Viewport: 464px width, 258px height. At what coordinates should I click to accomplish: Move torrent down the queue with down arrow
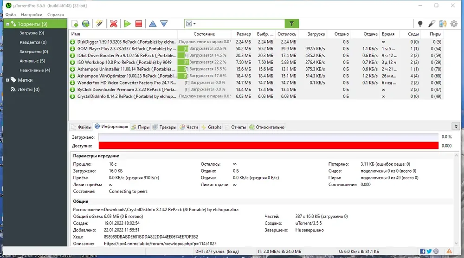coord(164,24)
